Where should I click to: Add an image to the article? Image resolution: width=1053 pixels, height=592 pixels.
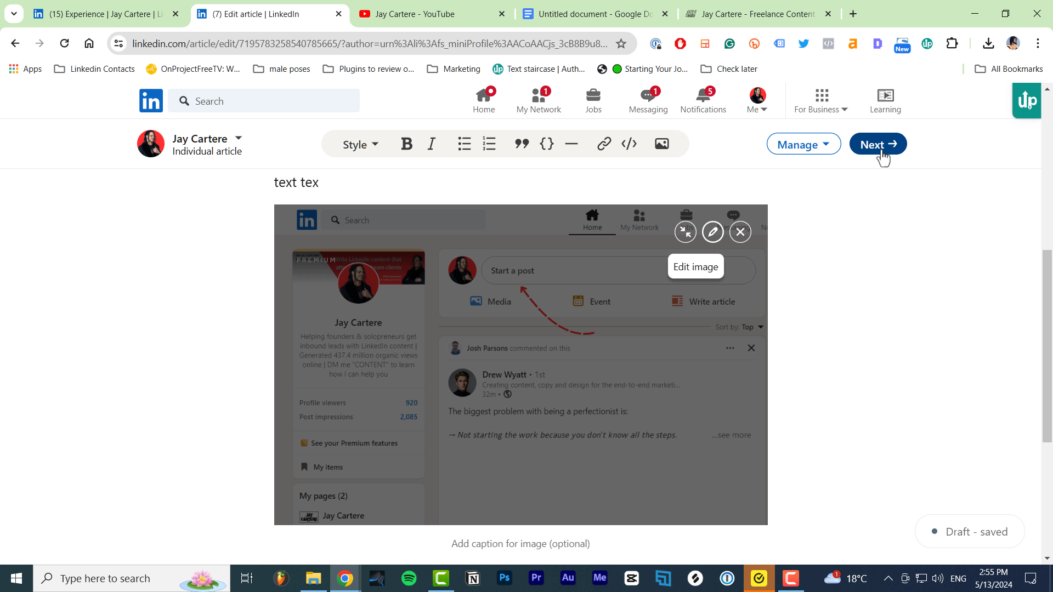tap(661, 144)
